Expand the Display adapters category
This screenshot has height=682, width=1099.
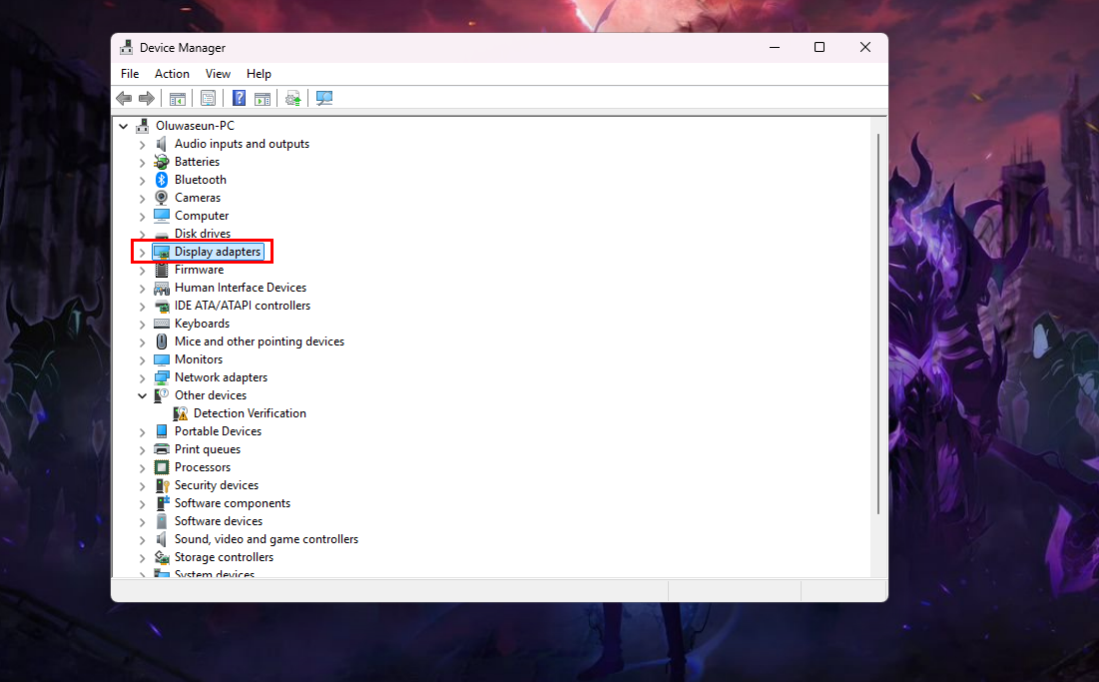click(x=141, y=251)
